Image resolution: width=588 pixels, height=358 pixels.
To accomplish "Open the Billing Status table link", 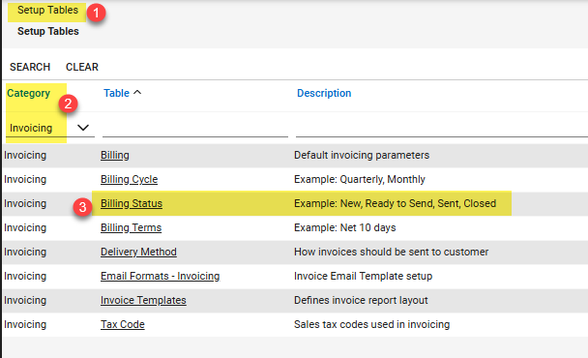I will pos(132,203).
